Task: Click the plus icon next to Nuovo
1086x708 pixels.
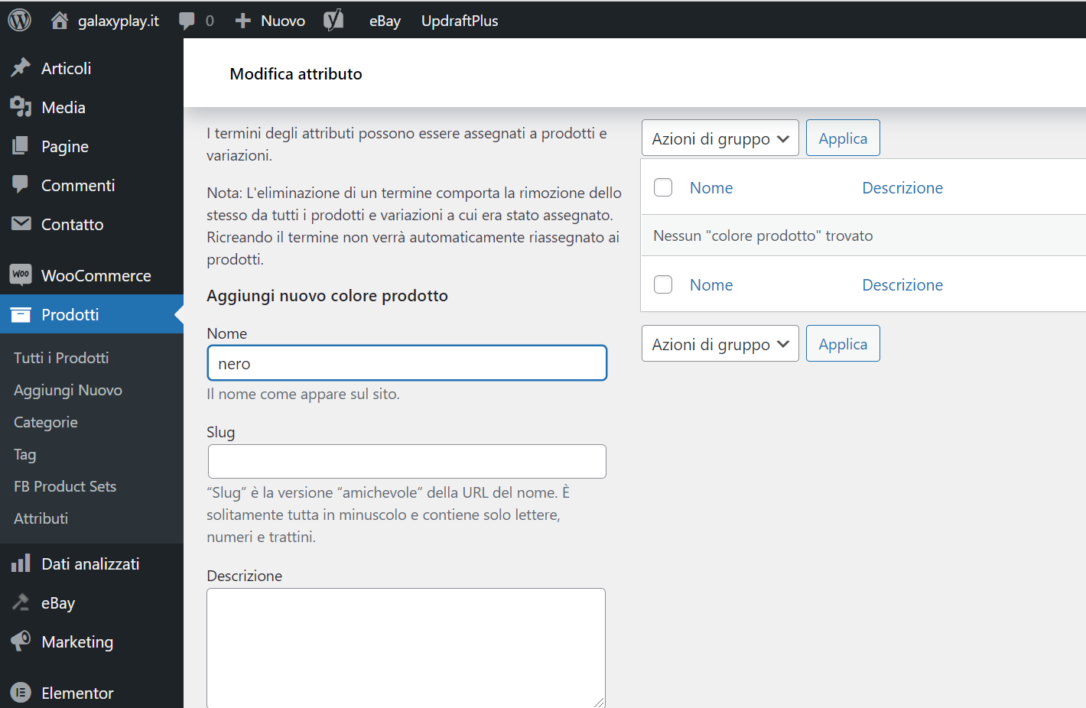Action: point(242,21)
